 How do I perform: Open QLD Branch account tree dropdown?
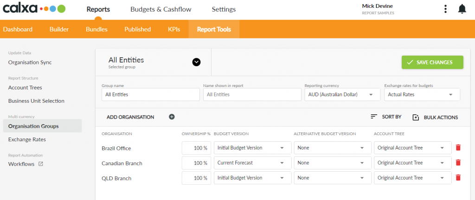[412, 178]
